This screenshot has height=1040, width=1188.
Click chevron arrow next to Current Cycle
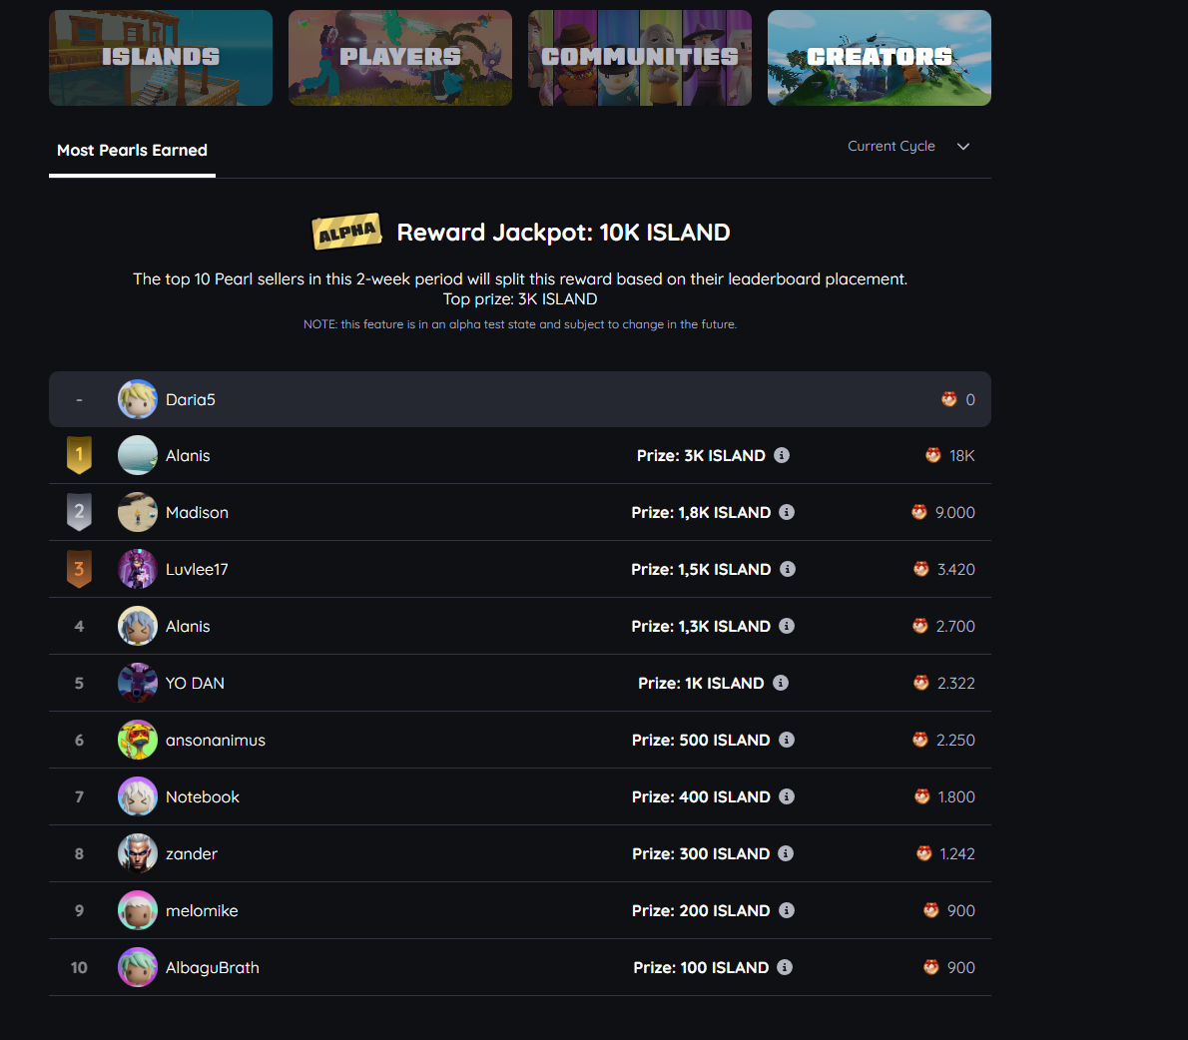pyautogui.click(x=963, y=146)
